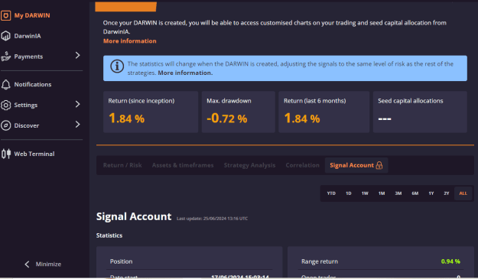Viewport: 478px width, 279px height.
Task: Open More information link in blue banner
Action: pos(185,73)
